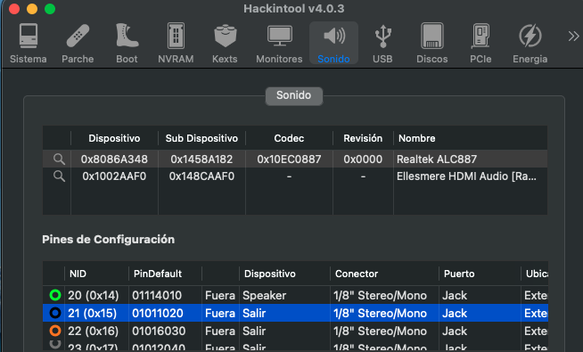Click PinDefault value 01114010
Screen dimensions: 583x352
(x=157, y=296)
